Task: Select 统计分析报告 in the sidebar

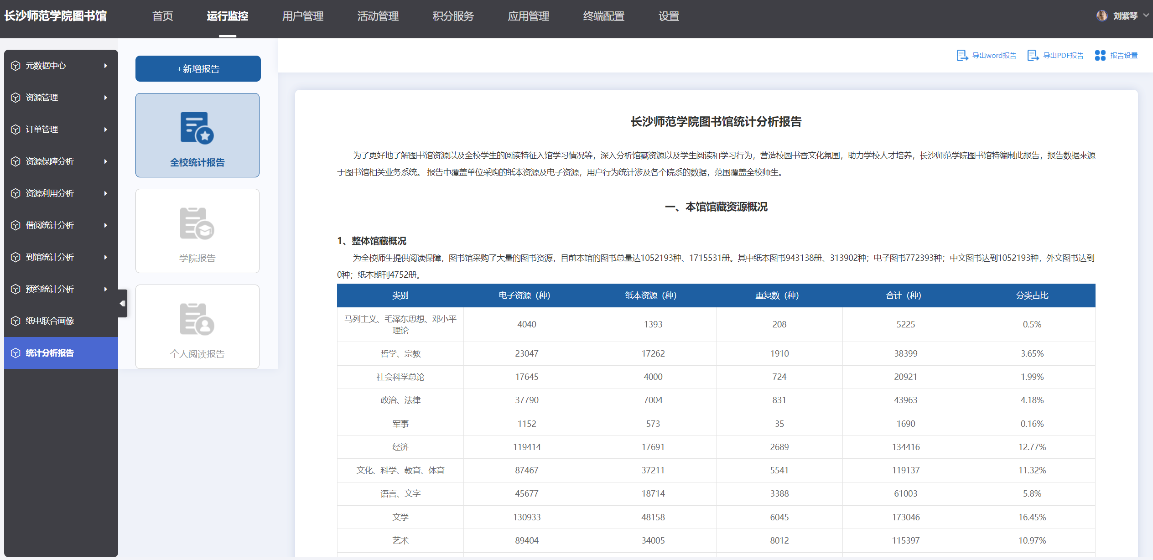Action: [x=50, y=353]
